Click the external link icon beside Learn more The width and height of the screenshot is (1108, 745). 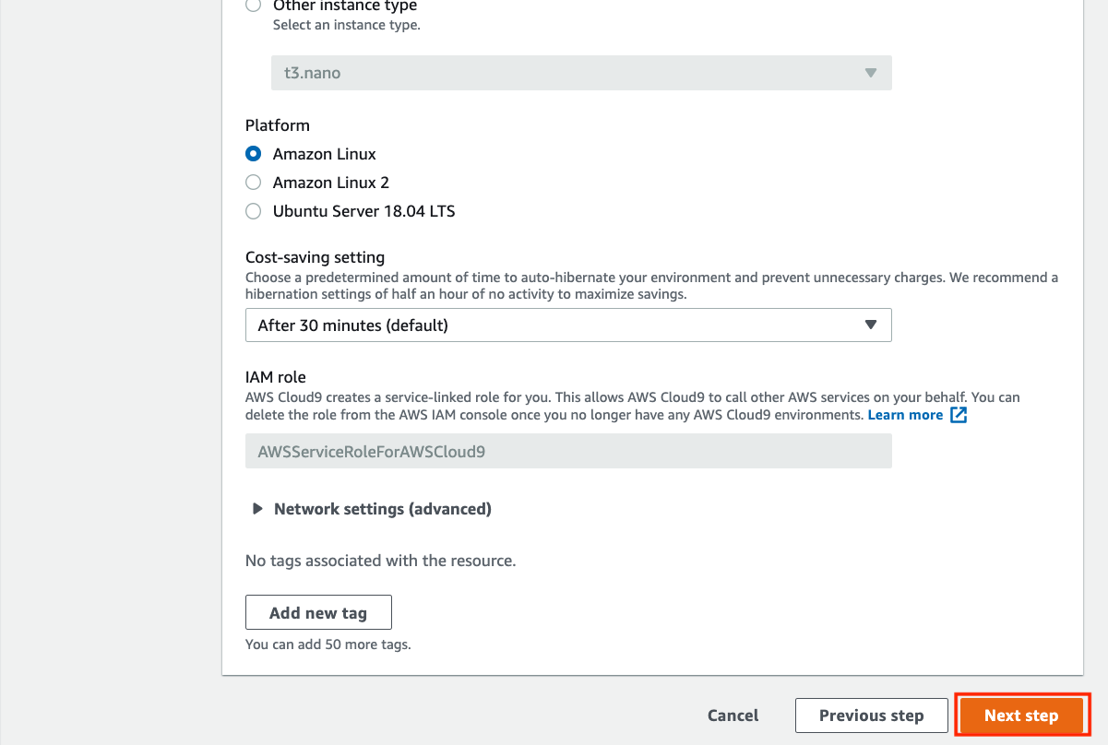click(x=959, y=415)
